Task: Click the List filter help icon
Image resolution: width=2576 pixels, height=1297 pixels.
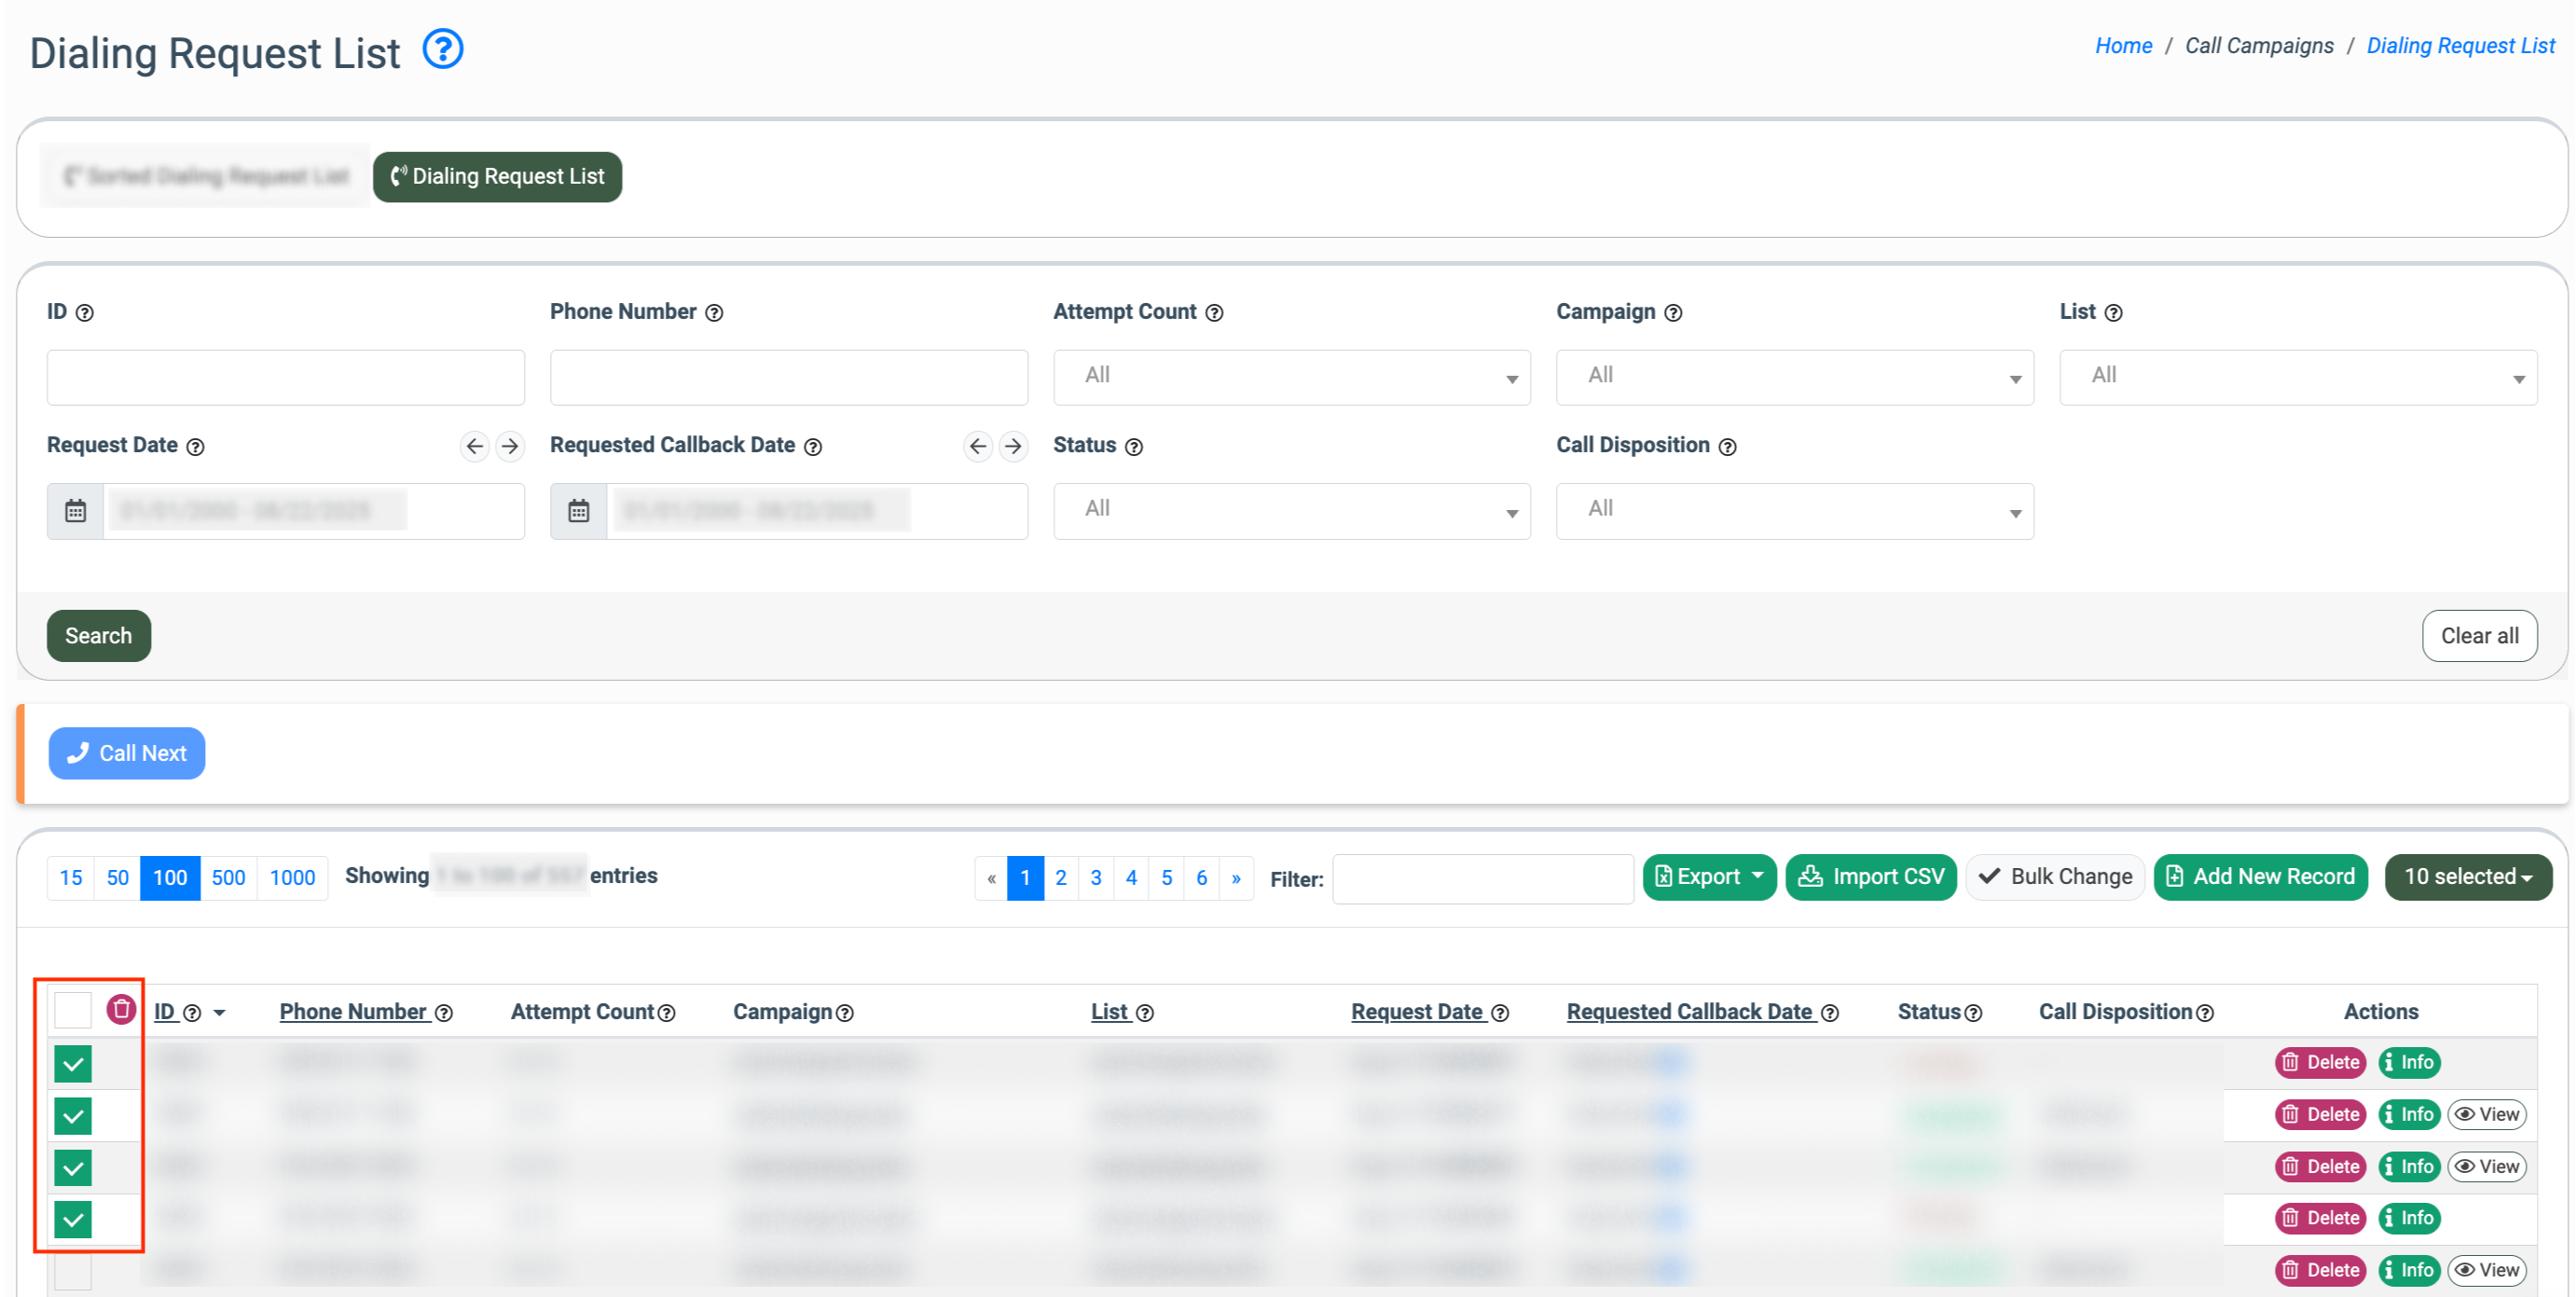Action: click(x=2113, y=313)
